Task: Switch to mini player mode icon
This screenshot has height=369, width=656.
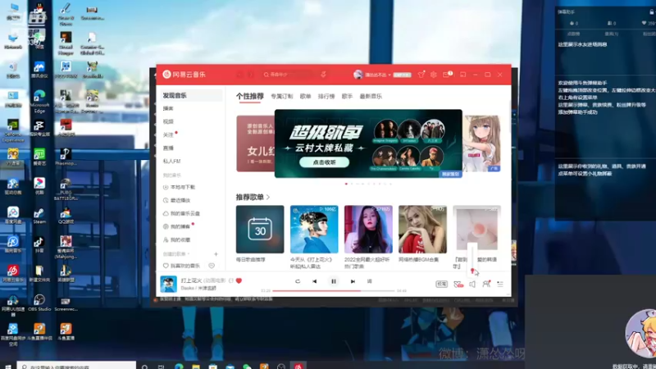Action: click(x=462, y=75)
